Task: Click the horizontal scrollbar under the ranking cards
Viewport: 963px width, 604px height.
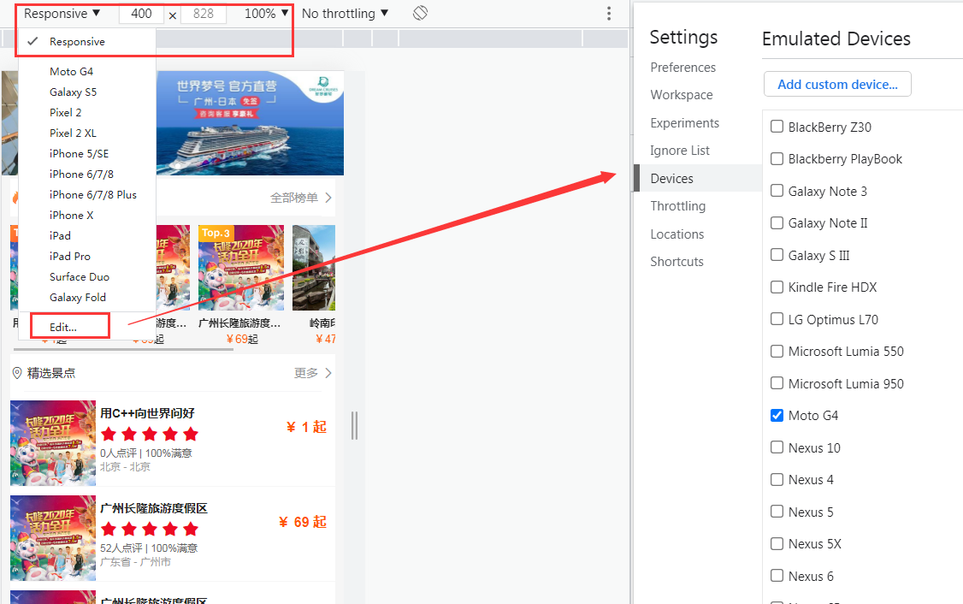Action: coord(121,349)
